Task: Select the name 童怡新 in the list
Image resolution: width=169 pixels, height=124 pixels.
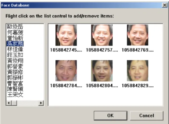Action: coord(15,38)
